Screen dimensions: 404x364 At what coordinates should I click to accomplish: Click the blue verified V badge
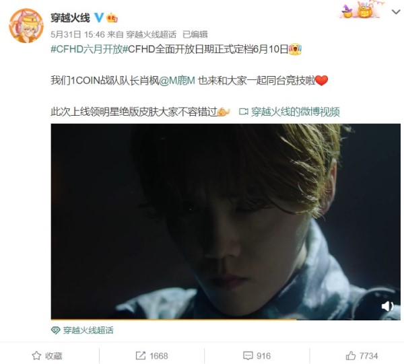pos(98,17)
